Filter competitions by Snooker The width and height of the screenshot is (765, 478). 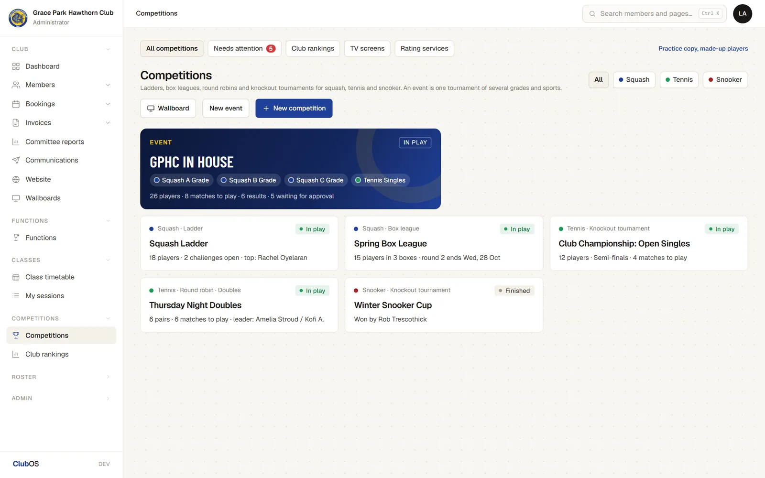[725, 80]
